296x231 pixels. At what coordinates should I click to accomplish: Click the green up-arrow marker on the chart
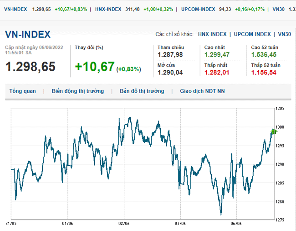[x=274, y=131]
